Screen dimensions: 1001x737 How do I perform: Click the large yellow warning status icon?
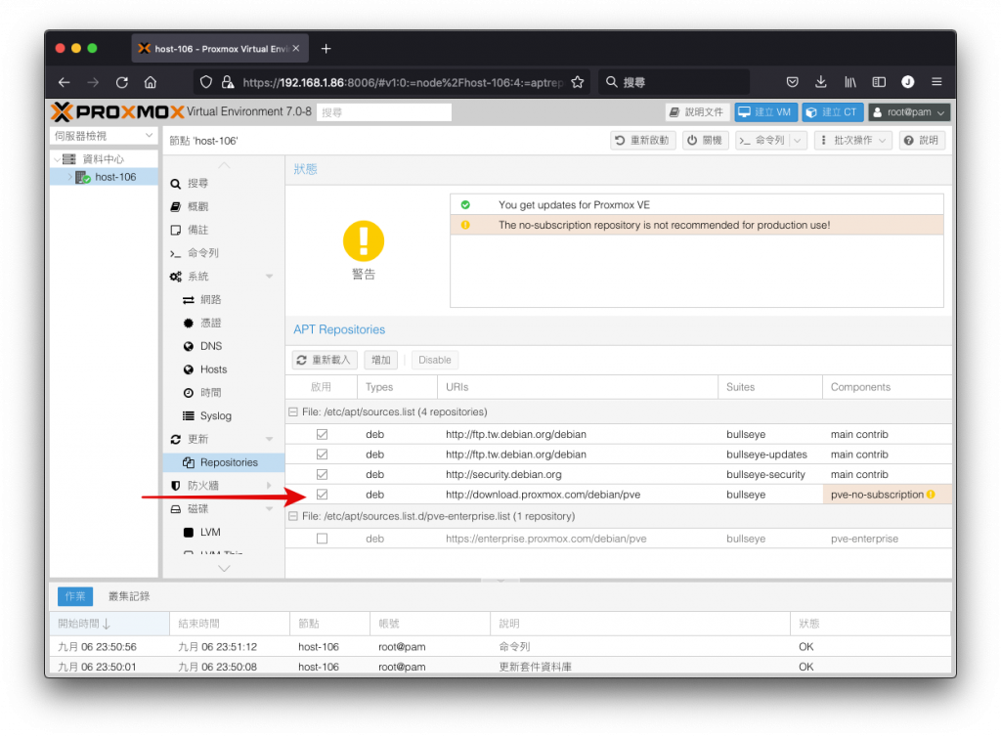pyautogui.click(x=364, y=241)
